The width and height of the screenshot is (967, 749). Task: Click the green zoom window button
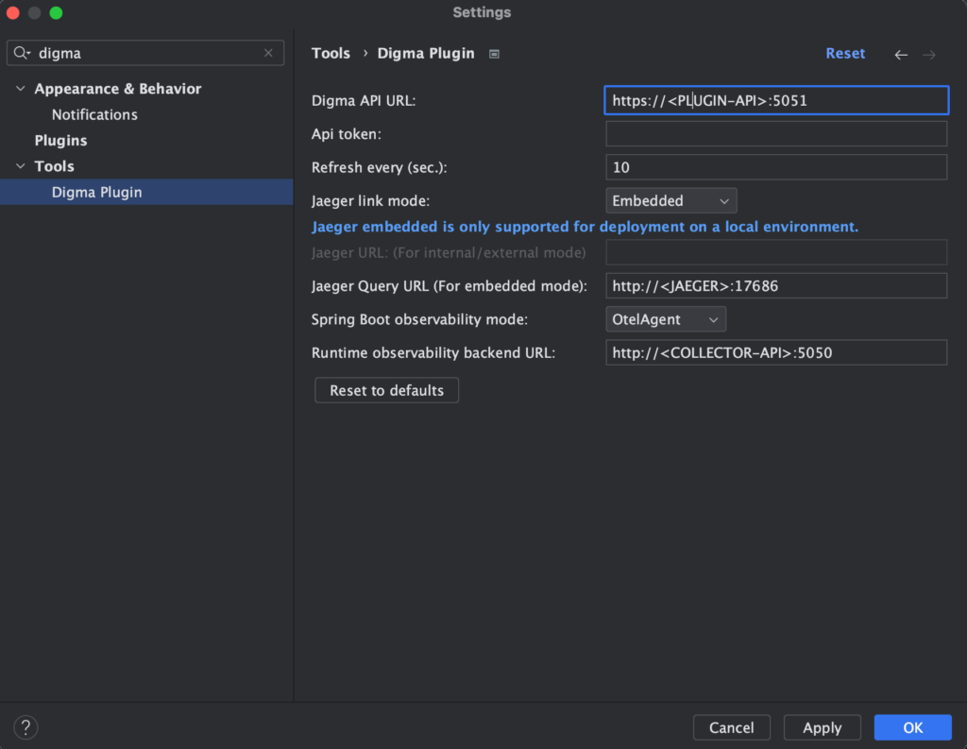(x=56, y=12)
